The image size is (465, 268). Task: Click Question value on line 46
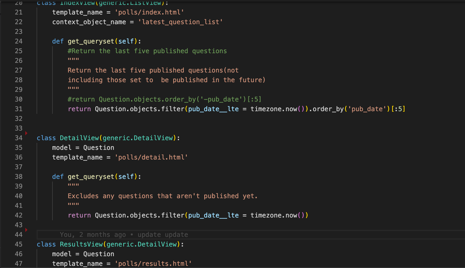coord(99,254)
